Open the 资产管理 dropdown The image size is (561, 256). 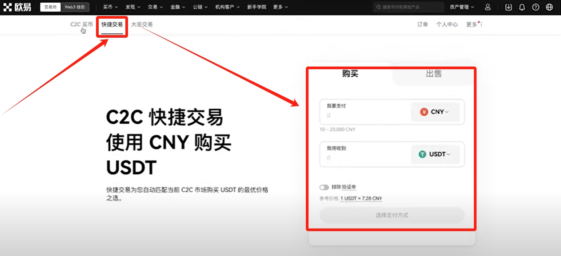tap(462, 7)
